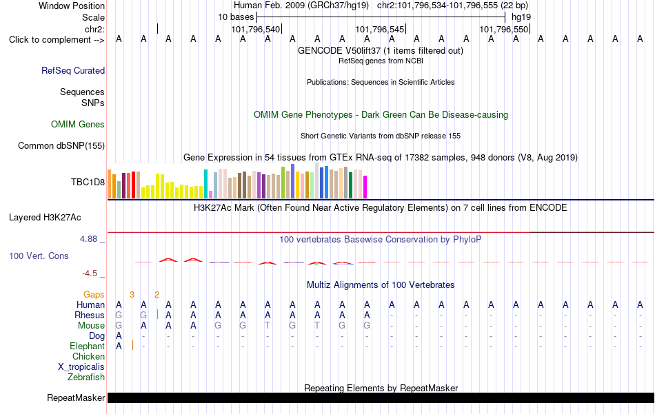
Task: Click the orange insertion mark in Rhesus row
Action: (x=157, y=314)
